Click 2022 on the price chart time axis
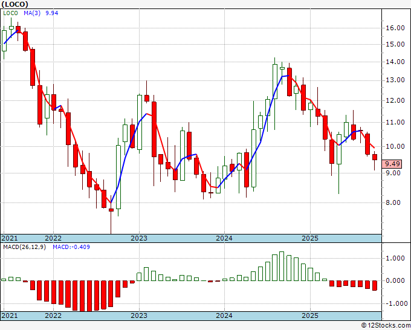The width and height of the screenshot is (411, 330). (x=53, y=238)
